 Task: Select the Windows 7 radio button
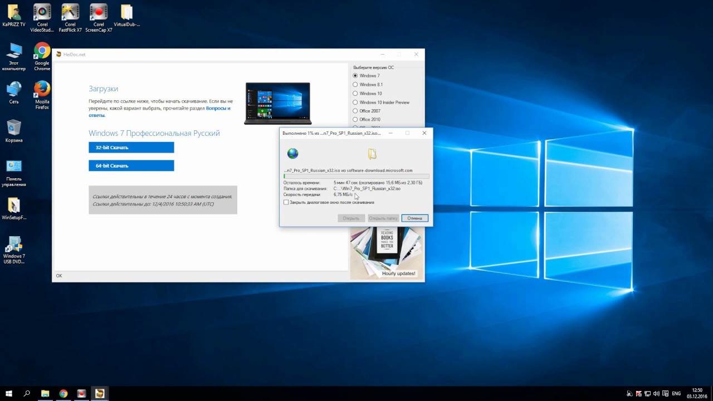click(355, 76)
